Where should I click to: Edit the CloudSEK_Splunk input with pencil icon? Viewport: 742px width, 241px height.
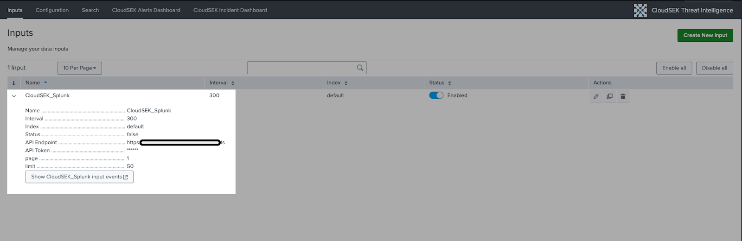click(596, 96)
